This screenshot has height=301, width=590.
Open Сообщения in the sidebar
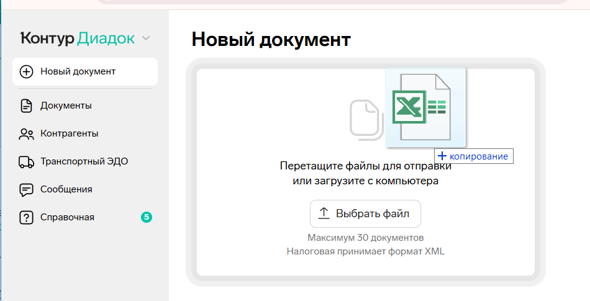click(x=85, y=189)
